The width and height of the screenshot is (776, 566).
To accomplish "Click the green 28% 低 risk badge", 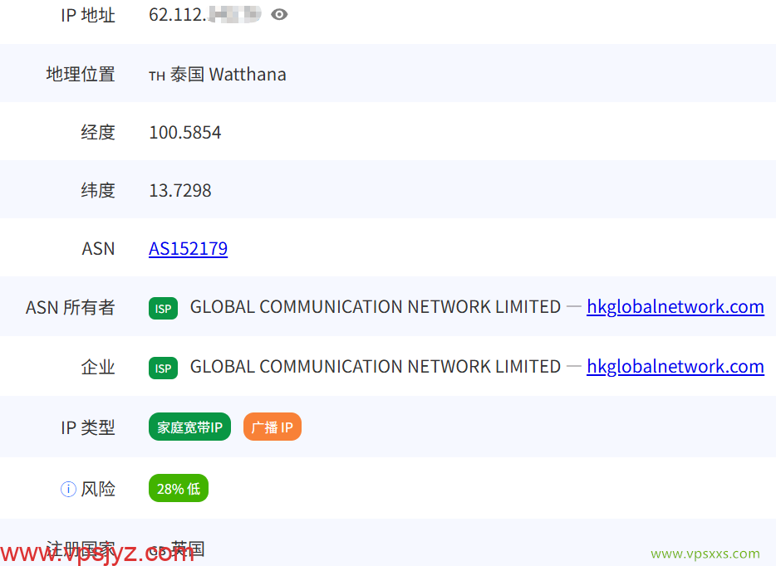I will coord(178,488).
